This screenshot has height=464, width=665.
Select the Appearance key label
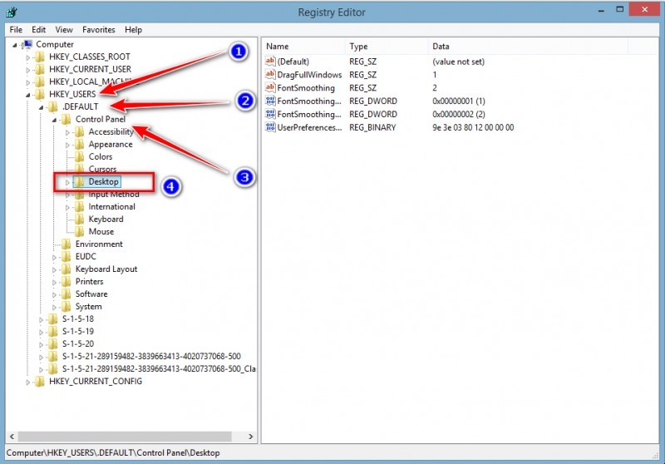[111, 144]
